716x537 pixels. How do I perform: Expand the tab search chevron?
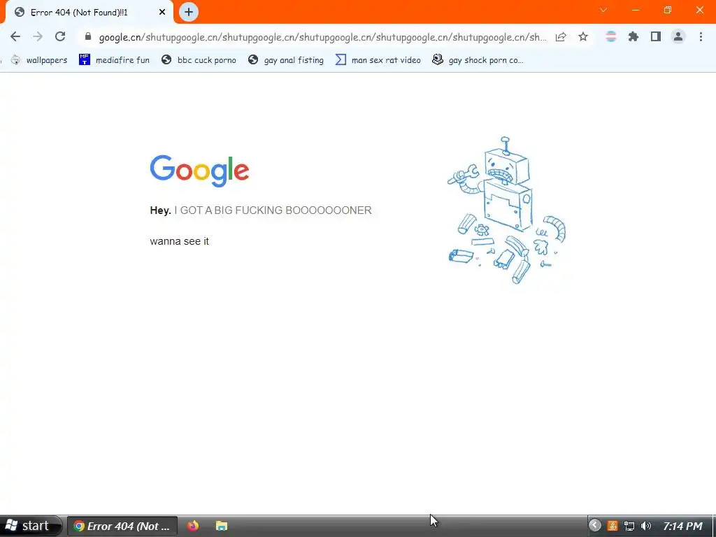point(603,10)
